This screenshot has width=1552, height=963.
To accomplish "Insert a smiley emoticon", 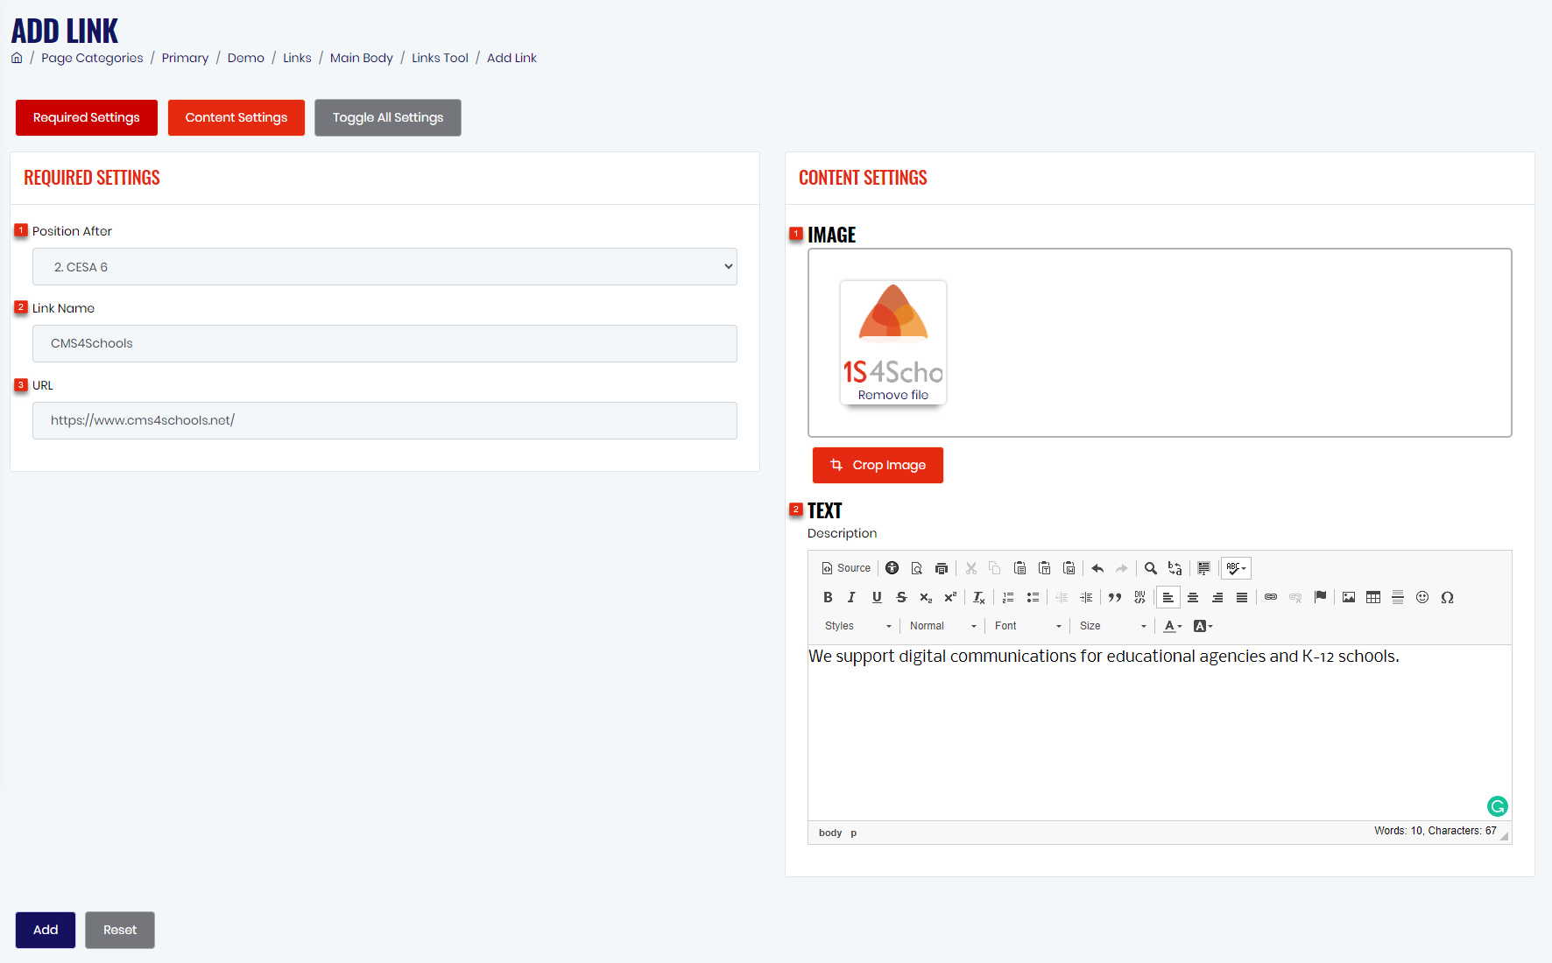I will (x=1422, y=597).
